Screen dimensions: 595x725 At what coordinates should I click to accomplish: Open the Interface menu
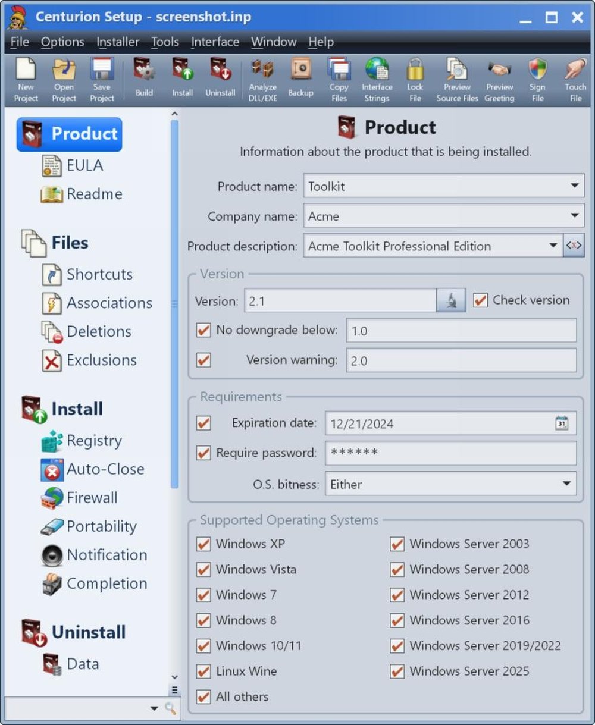point(215,42)
